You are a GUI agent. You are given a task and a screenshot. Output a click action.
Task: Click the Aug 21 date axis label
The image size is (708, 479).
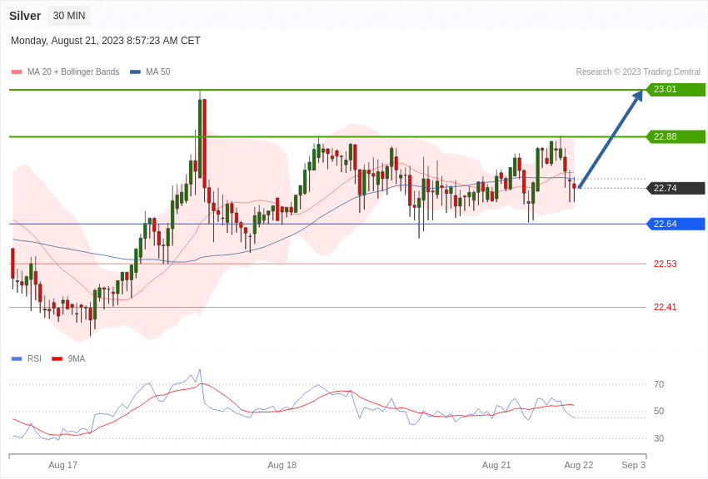pyautogui.click(x=496, y=465)
